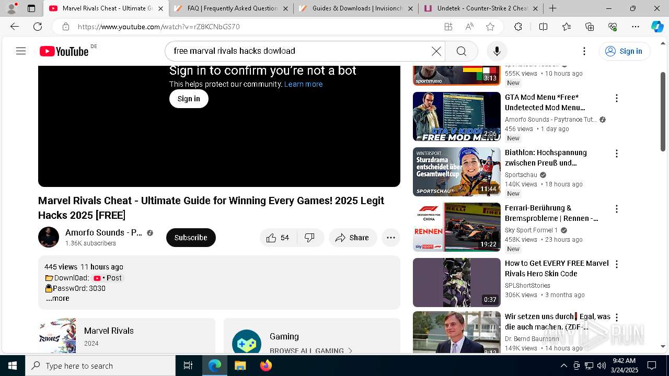Open options for Marvel Rivals Skin Code video
Image resolution: width=669 pixels, height=376 pixels.
(x=617, y=264)
